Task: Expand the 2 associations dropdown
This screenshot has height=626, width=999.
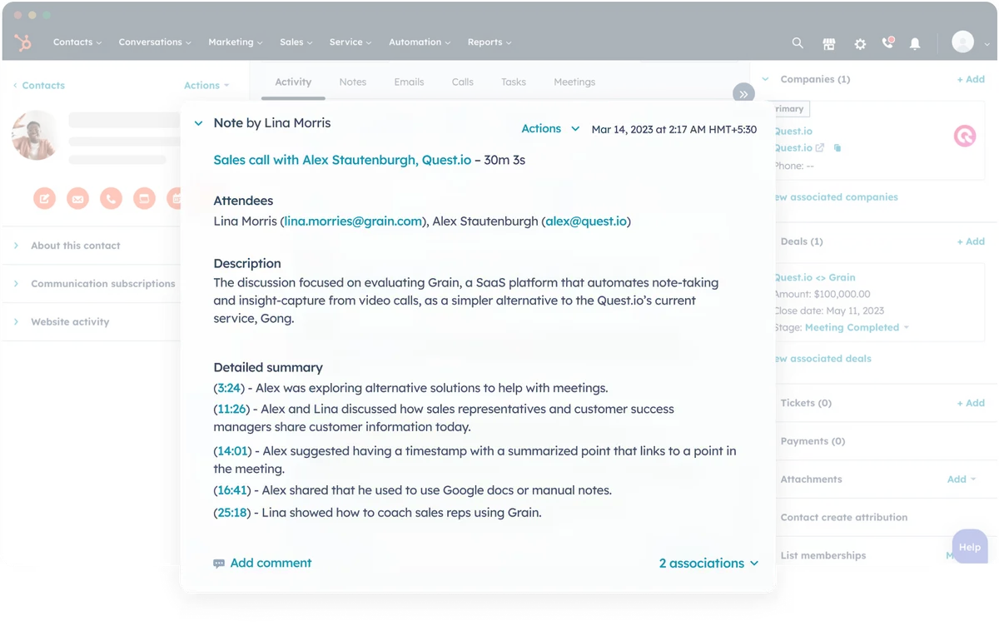Action: (708, 563)
